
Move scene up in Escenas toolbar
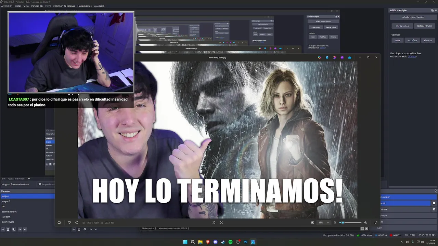(x=20, y=229)
